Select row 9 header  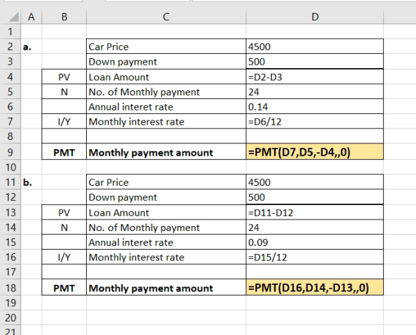click(10, 152)
